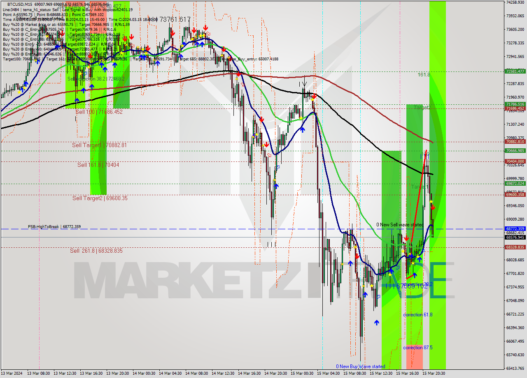Click the 72287.870 price axis value

click(x=515, y=83)
